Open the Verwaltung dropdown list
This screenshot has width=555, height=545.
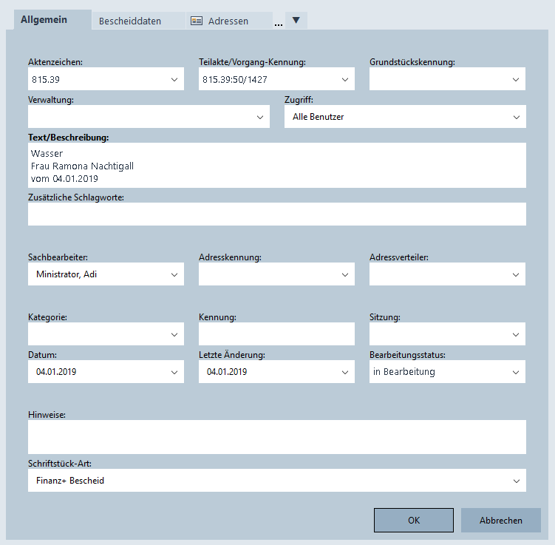(260, 117)
